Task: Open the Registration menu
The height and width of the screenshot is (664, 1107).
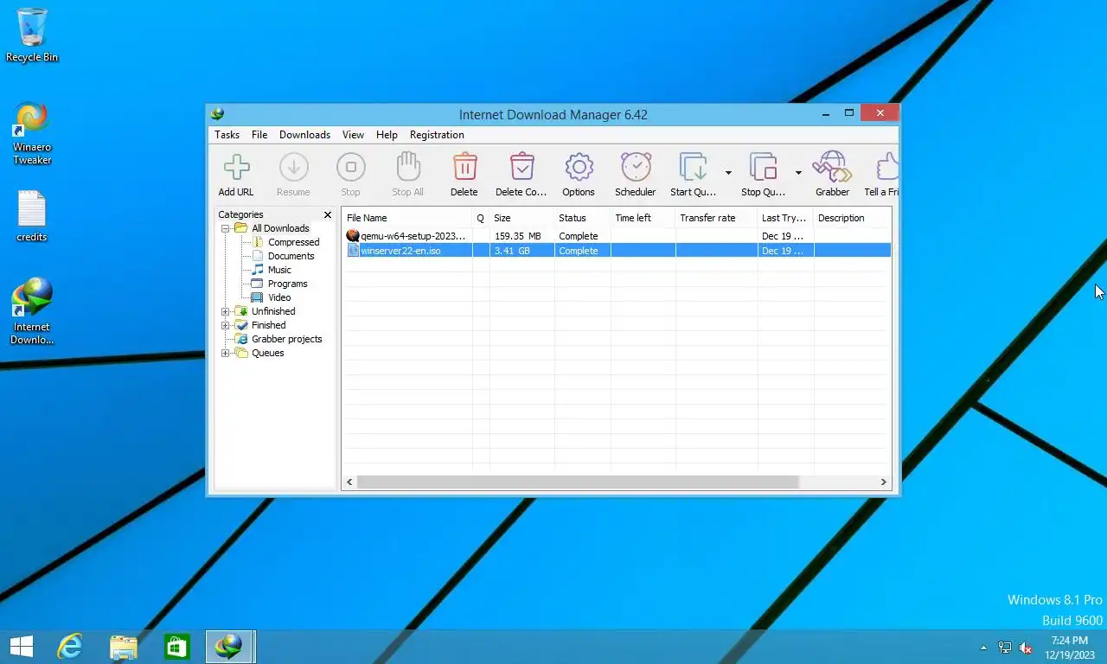Action: point(437,135)
